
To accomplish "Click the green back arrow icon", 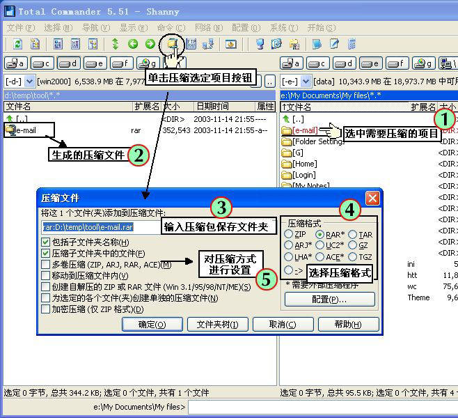I will [x=132, y=44].
